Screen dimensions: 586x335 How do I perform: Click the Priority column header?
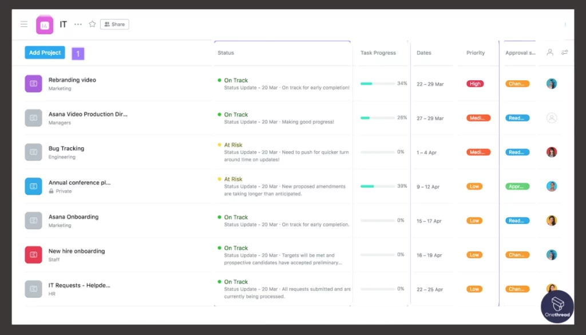coord(476,53)
